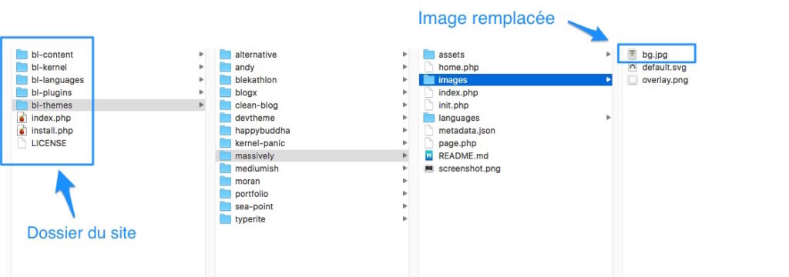Viewport: 789px width, 277px height.
Task: Select the bg.jpg image file icon
Action: pyautogui.click(x=633, y=55)
